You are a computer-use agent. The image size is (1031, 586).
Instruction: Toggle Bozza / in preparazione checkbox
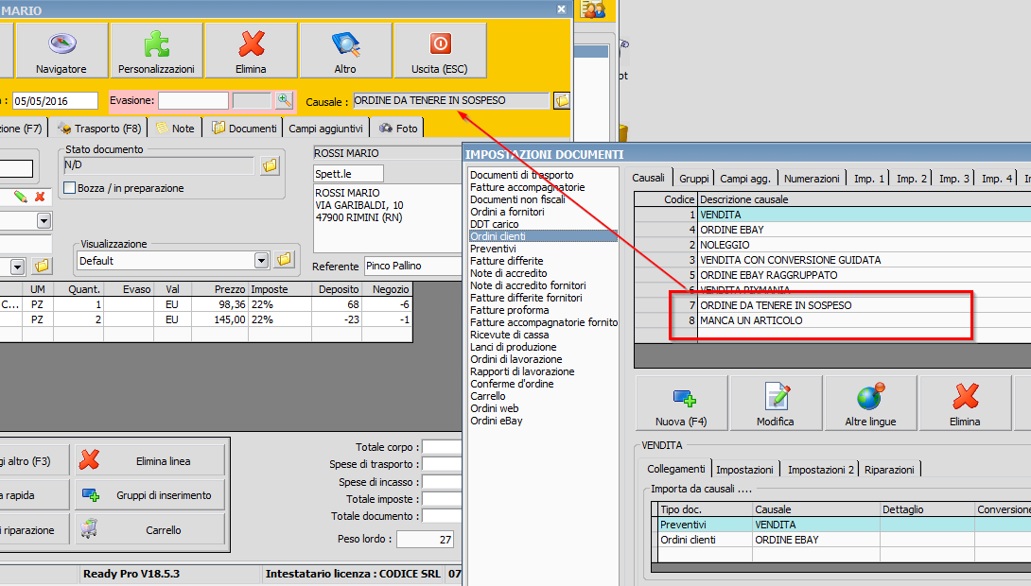point(69,188)
